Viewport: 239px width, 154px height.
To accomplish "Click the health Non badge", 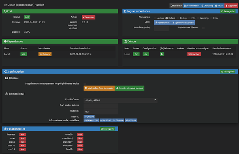I will (x=80, y=149).
